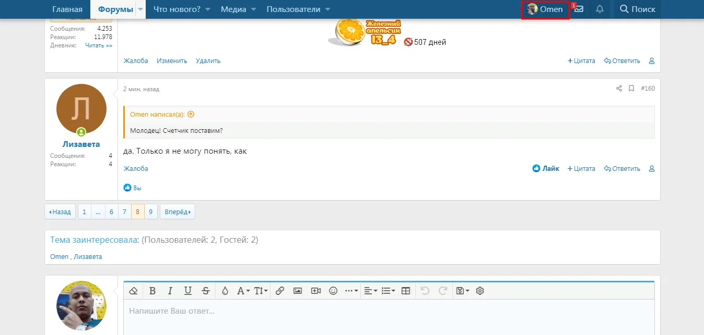Open the Главная navigation tab
Screen dimensions: 704x335
pos(67,9)
